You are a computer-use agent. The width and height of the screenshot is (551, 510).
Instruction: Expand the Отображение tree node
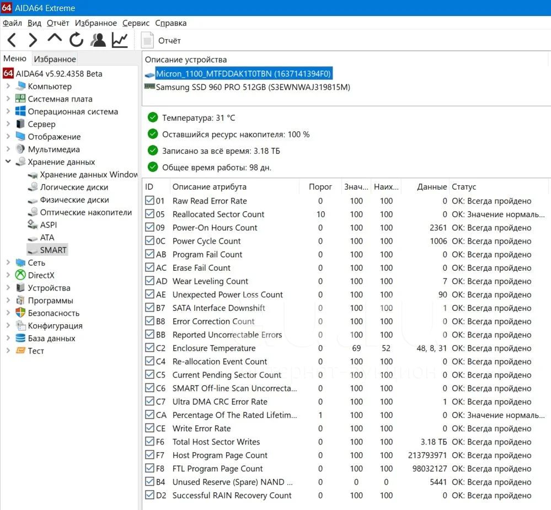pos(8,137)
